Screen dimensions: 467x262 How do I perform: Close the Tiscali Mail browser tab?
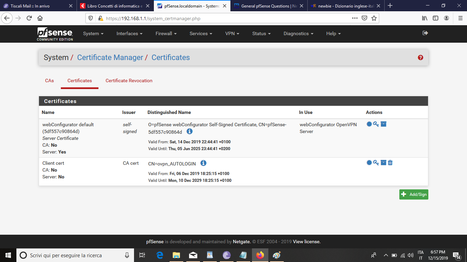[70, 6]
